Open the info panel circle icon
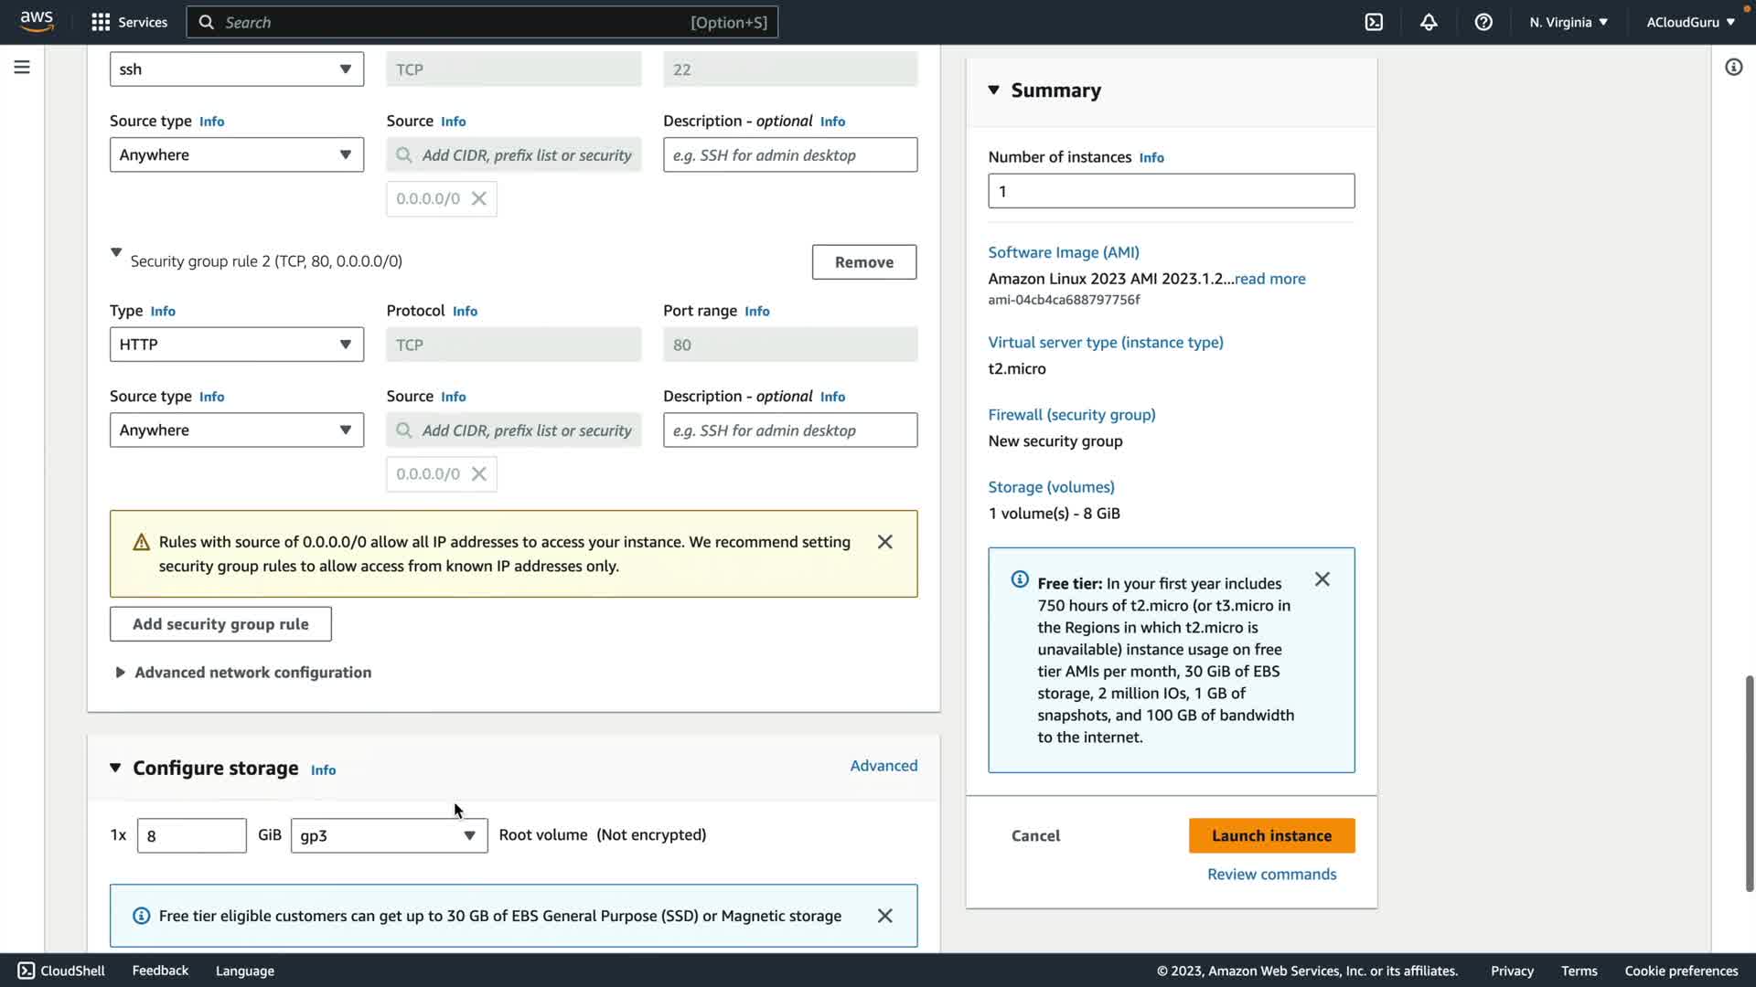The image size is (1756, 987). [x=1733, y=67]
